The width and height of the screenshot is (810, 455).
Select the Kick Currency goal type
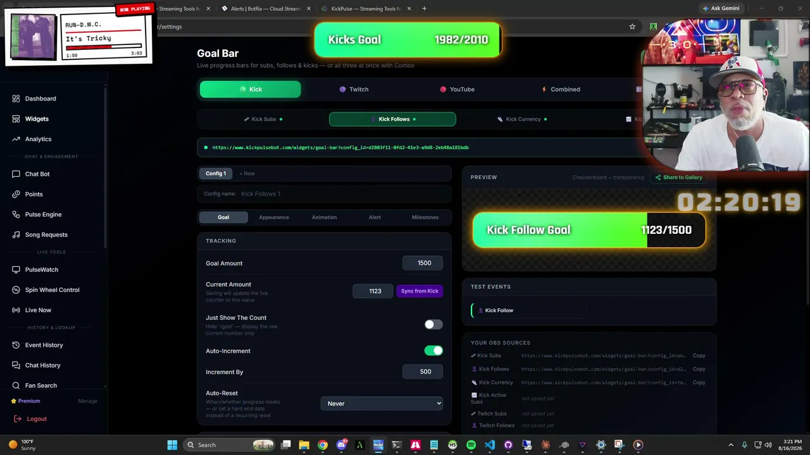tap(521, 119)
